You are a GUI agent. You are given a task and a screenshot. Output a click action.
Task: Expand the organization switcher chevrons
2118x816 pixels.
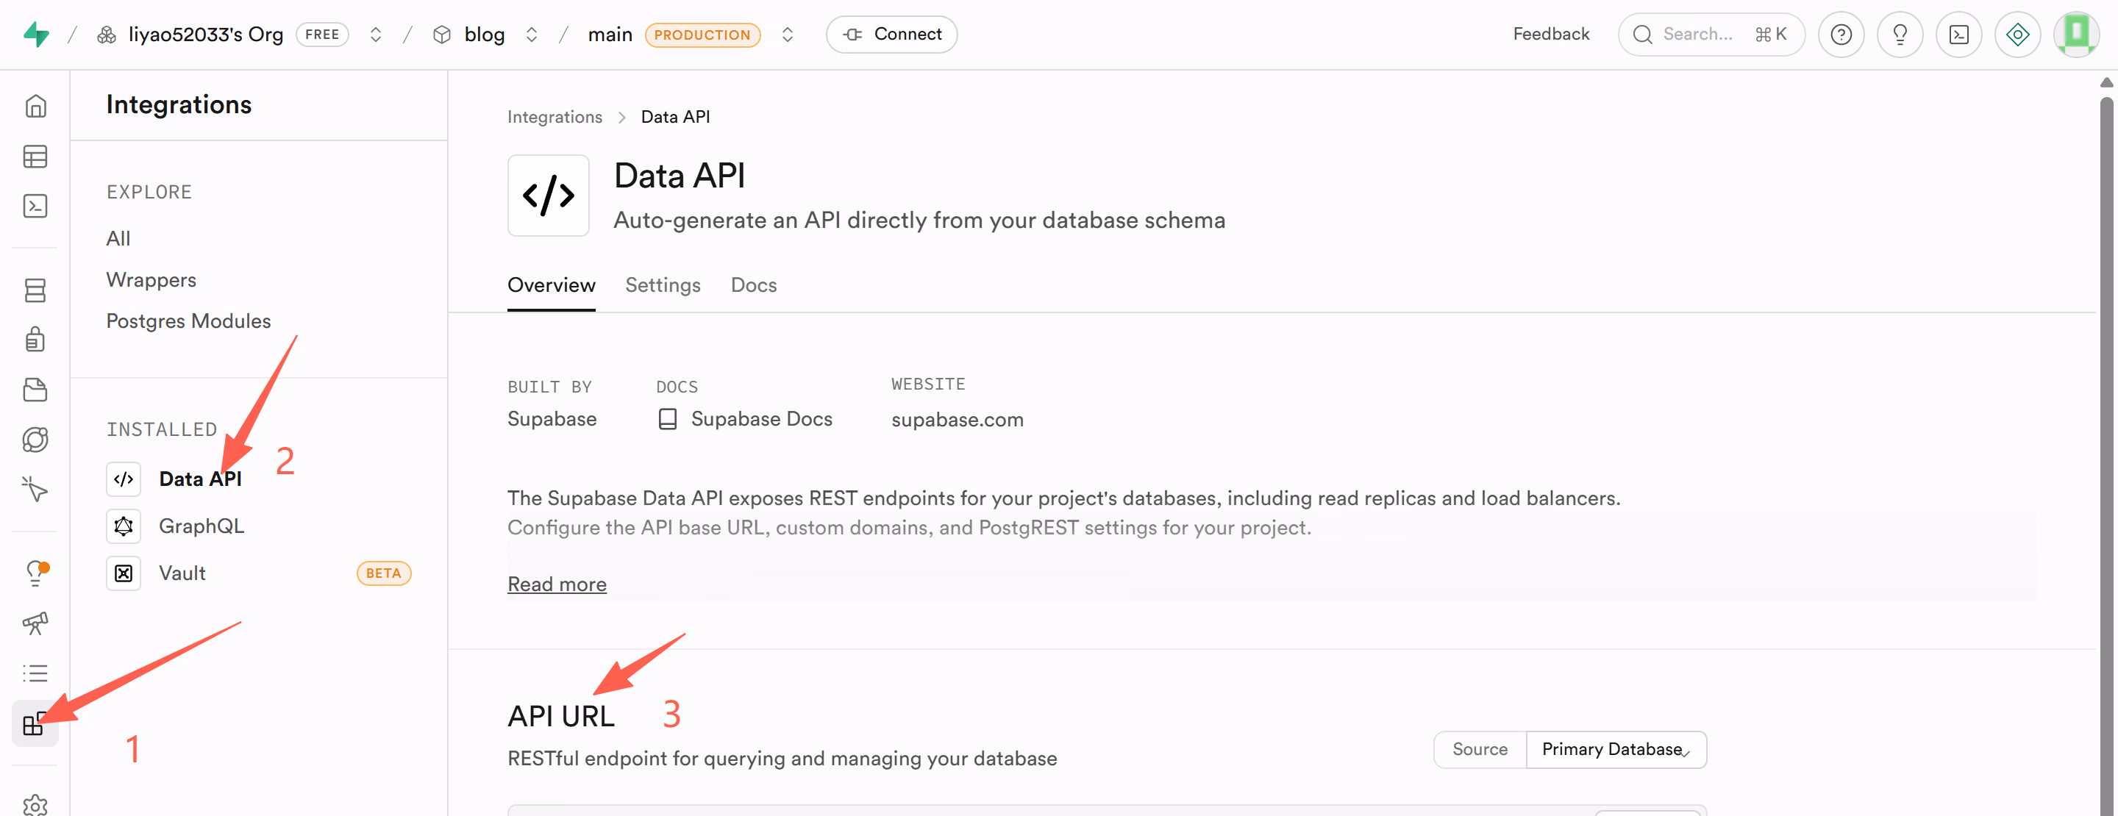click(376, 35)
